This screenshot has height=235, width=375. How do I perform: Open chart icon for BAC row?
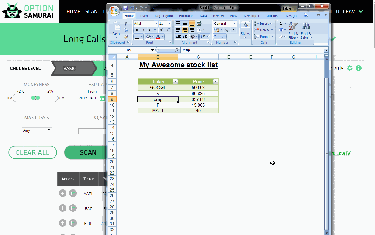pos(73,208)
